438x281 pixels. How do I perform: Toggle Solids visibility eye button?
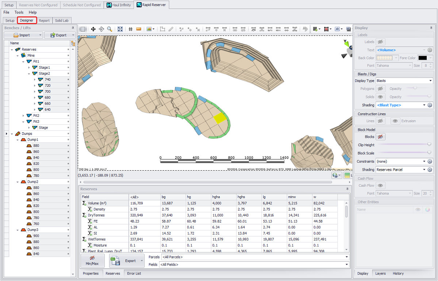pos(380,97)
